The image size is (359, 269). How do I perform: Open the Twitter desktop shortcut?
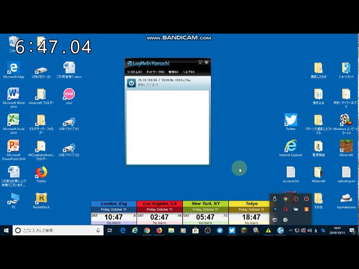point(291,122)
